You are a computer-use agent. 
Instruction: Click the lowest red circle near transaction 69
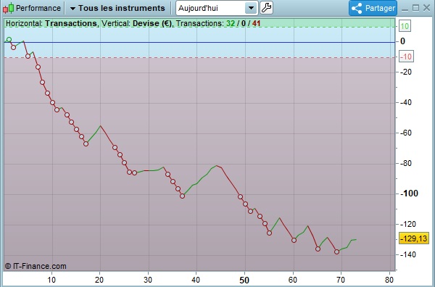click(x=337, y=251)
